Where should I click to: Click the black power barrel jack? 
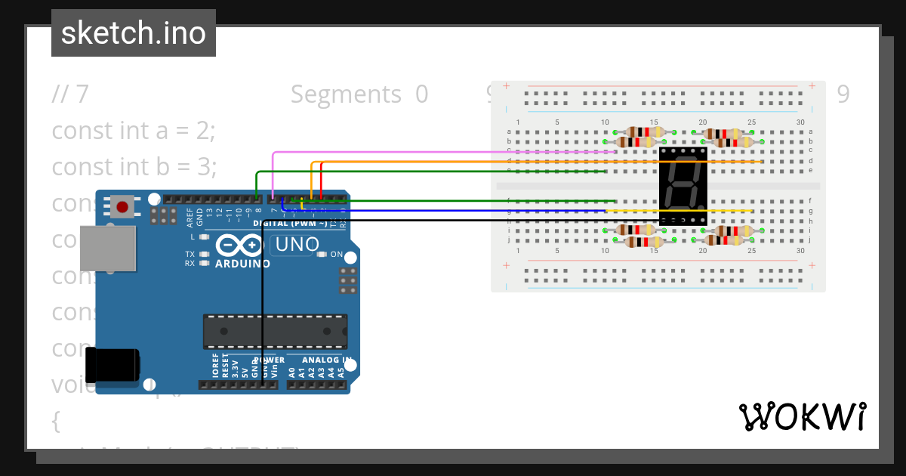pos(113,363)
